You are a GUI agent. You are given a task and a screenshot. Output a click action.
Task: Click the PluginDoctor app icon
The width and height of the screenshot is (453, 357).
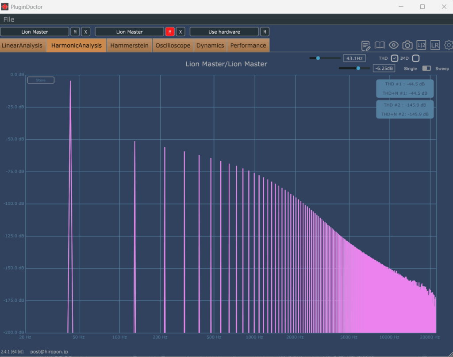[5, 7]
